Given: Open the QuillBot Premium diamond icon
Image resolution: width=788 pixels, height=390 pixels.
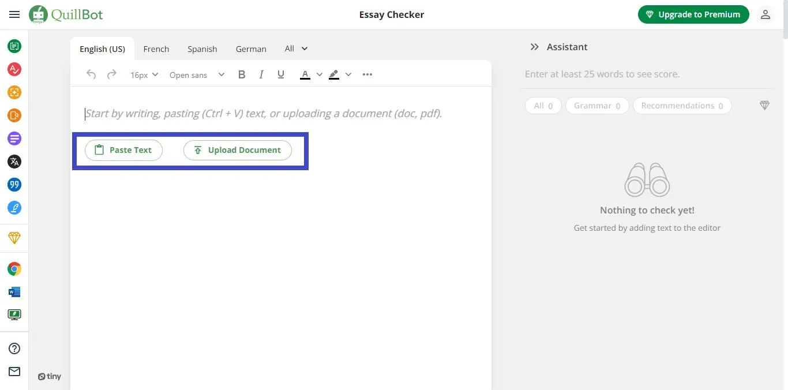Looking at the screenshot, I should [x=14, y=238].
